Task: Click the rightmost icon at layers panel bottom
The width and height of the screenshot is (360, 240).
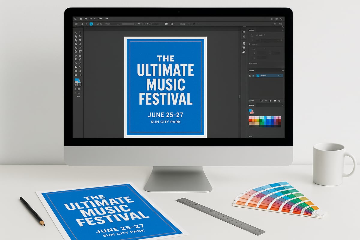Action: (x=279, y=101)
